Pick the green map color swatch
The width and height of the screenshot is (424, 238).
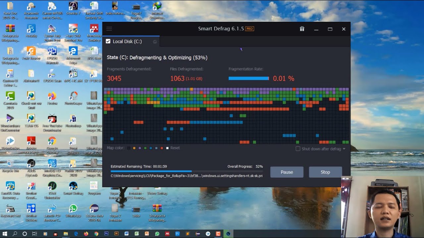(145, 148)
